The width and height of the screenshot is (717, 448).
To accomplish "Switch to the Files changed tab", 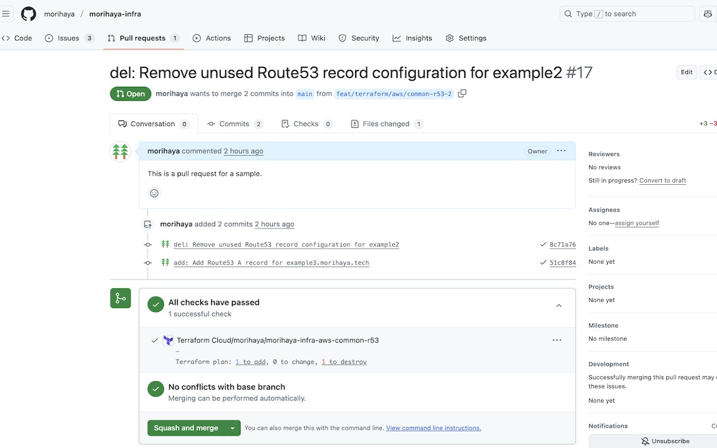I will coord(386,124).
